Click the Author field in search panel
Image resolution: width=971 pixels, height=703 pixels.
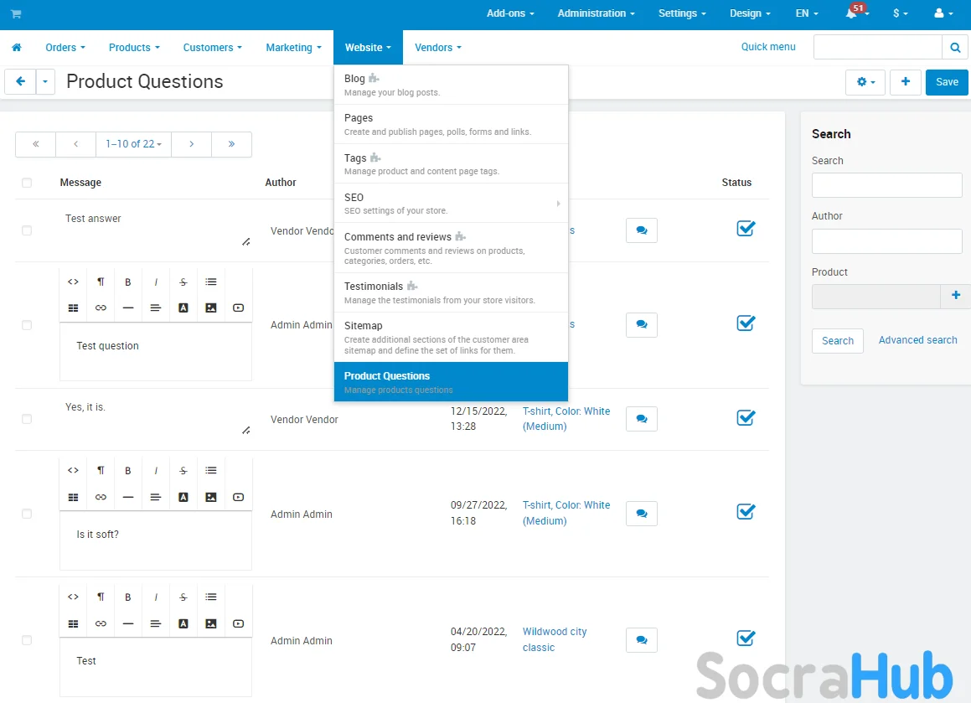pos(886,241)
